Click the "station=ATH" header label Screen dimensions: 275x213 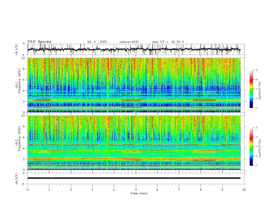coord(129,42)
